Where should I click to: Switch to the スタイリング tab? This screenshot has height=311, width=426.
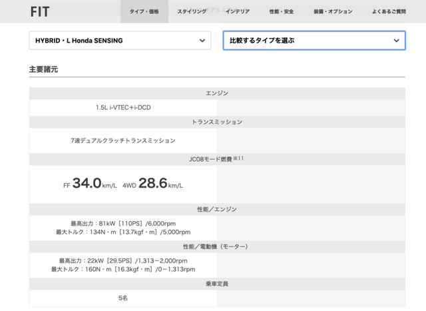[x=190, y=12]
